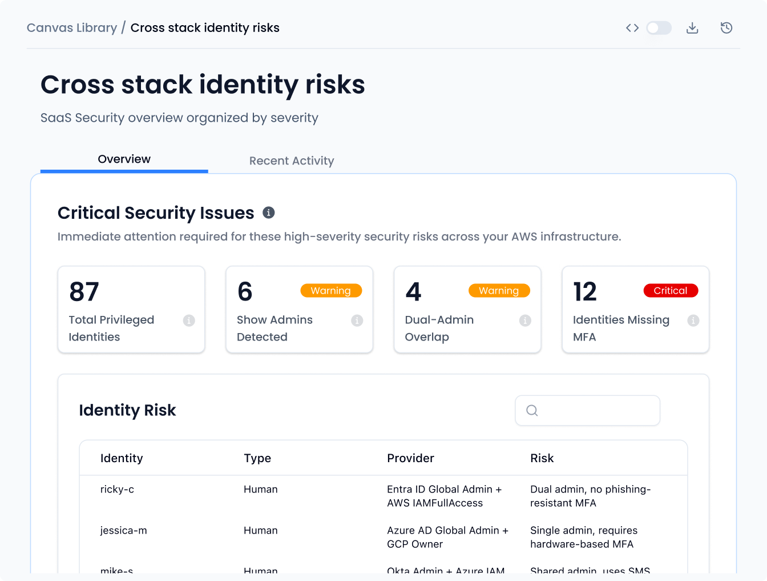This screenshot has height=581, width=767.
Task: Click the magnifier icon in Identity Risk search
Action: (x=532, y=410)
